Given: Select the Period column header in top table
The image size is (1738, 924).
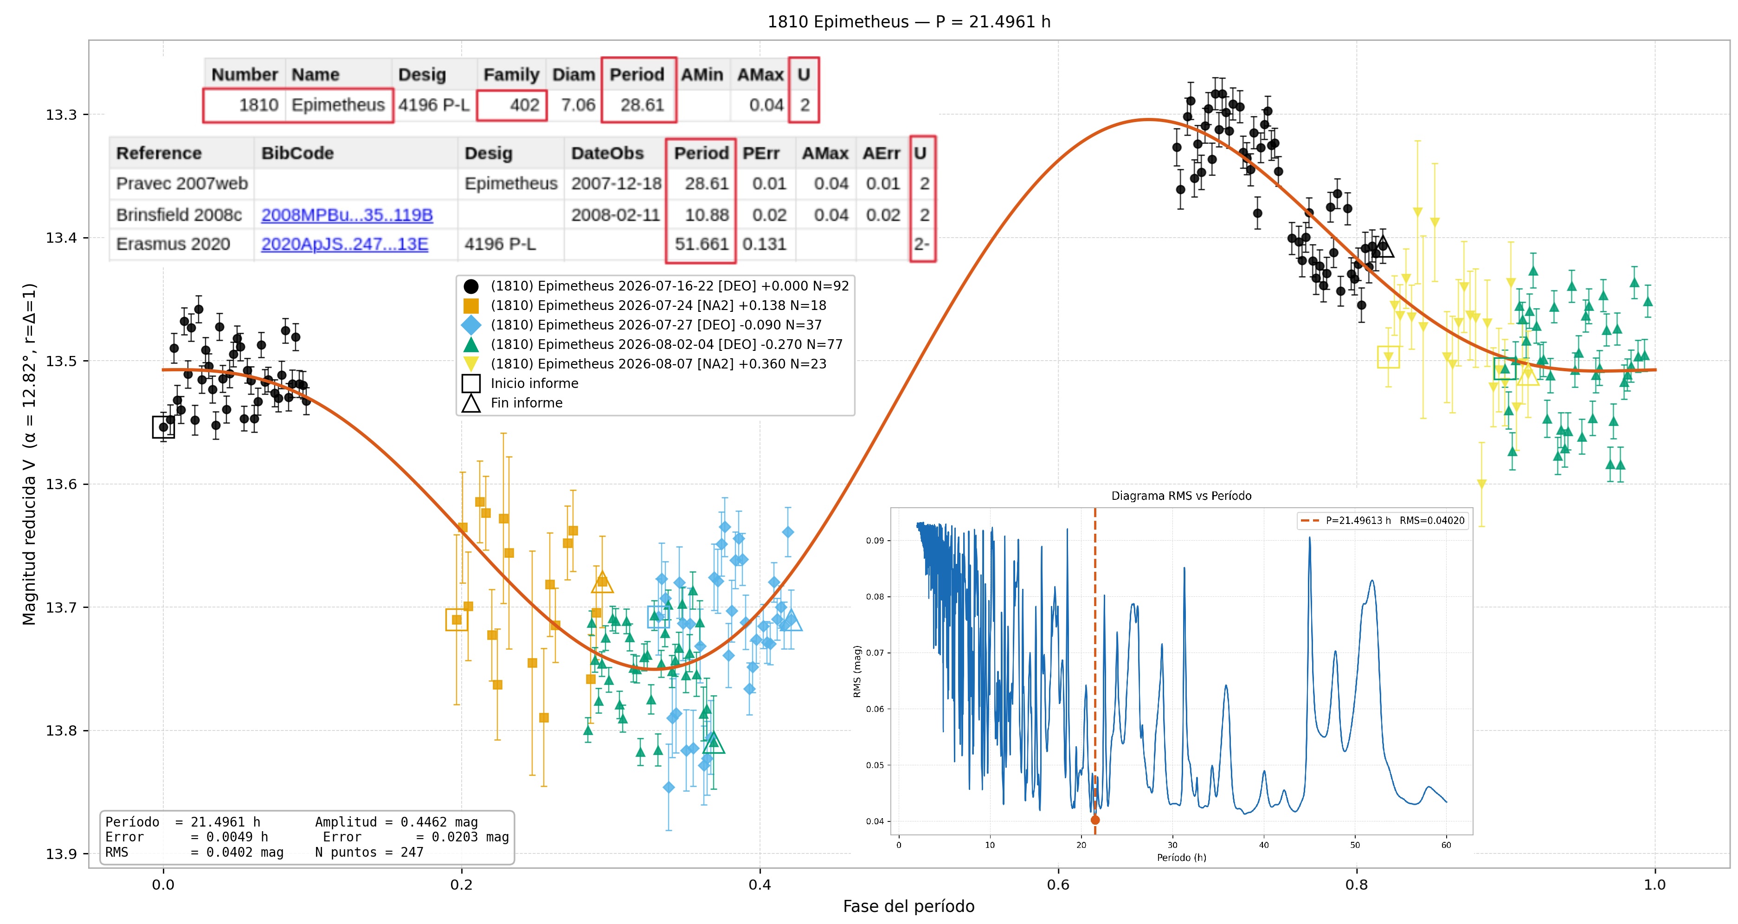Looking at the screenshot, I should point(637,74).
